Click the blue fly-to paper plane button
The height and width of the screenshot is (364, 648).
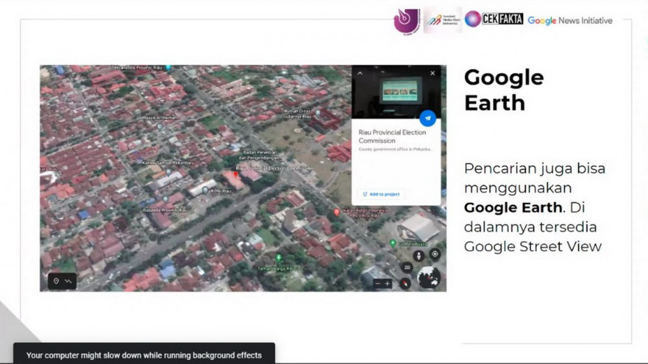tap(428, 119)
